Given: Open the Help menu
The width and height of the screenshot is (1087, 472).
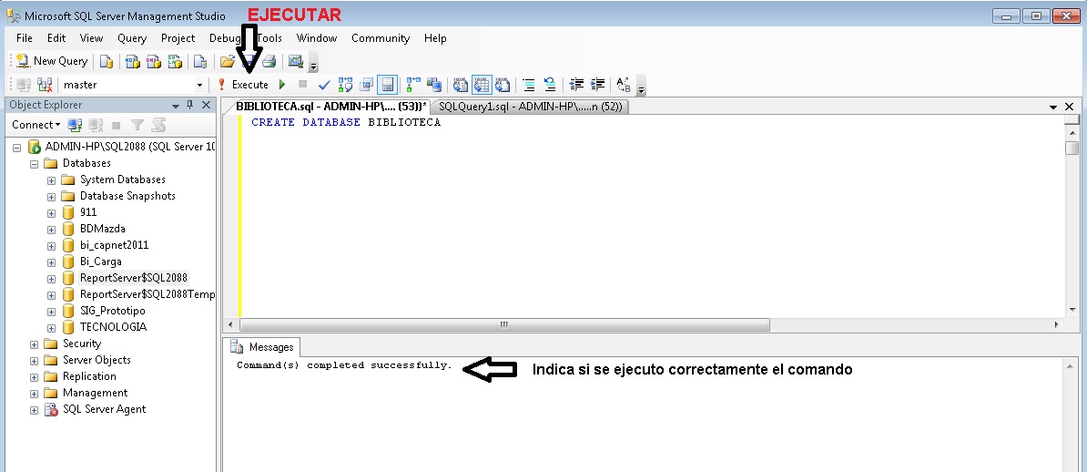Looking at the screenshot, I should pos(435,38).
